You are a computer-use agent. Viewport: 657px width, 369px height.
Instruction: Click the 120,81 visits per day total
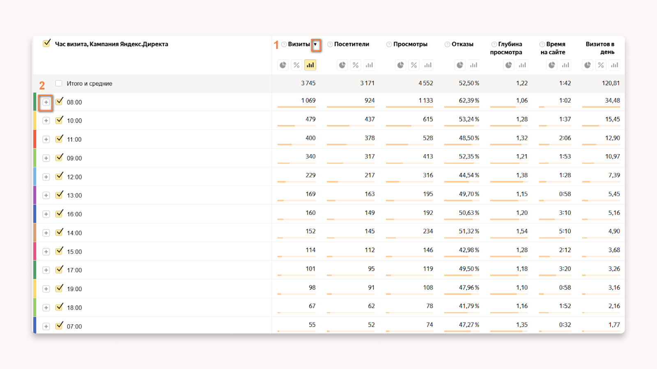click(x=611, y=83)
